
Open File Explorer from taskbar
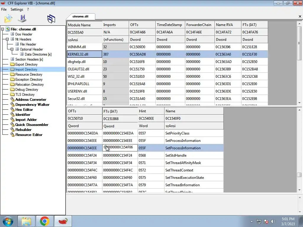click(x=26, y=221)
